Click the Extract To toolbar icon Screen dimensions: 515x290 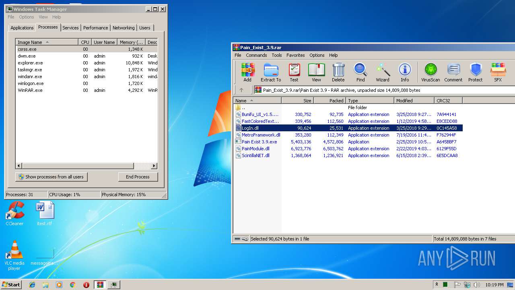pos(271,72)
